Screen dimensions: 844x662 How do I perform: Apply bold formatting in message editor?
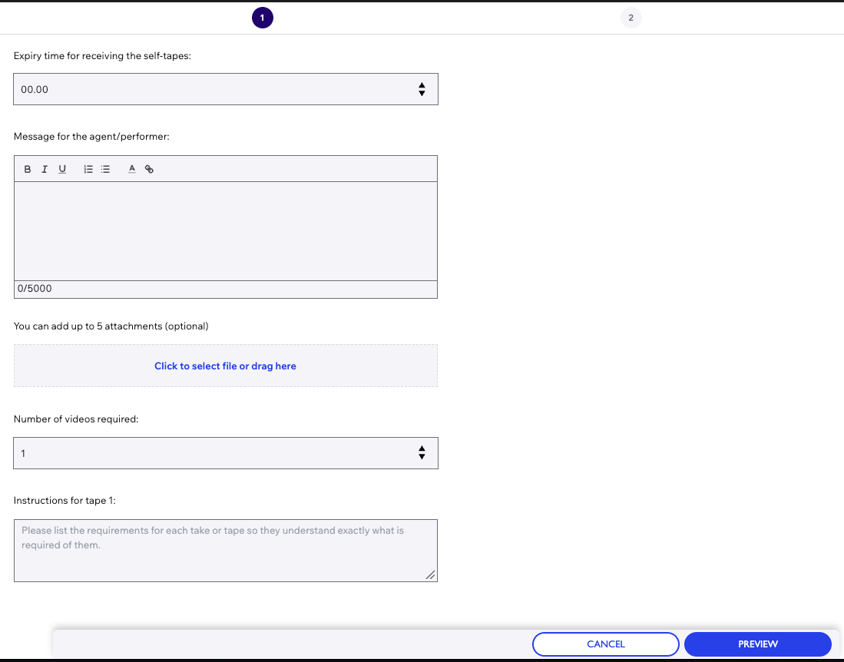click(x=28, y=169)
